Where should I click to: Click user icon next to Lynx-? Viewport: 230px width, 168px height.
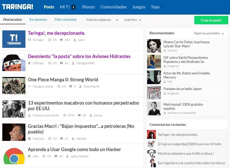75,40
